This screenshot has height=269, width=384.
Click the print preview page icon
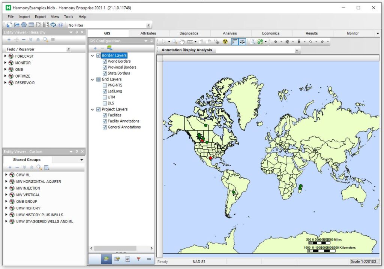pos(252,42)
